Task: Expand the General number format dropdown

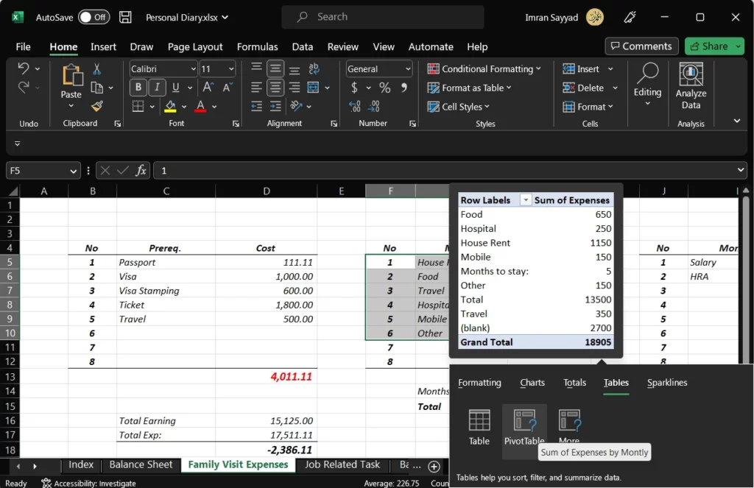Action: [407, 69]
